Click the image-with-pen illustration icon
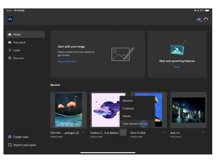This screenshot has height=162, width=216. (122, 54)
